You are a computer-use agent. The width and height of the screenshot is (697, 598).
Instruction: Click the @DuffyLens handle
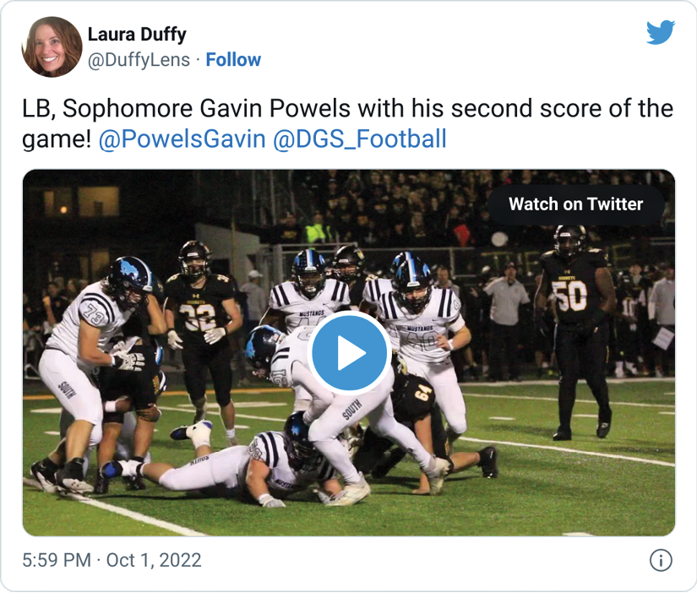[139, 60]
